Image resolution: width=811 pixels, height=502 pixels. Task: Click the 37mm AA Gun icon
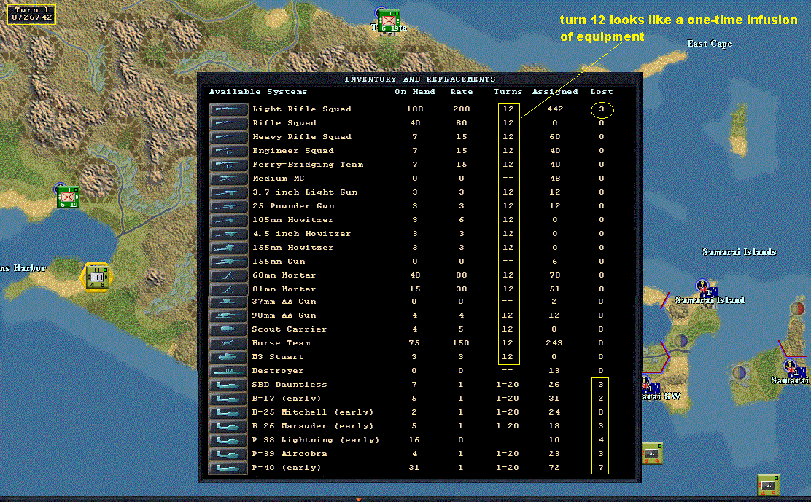pos(228,302)
